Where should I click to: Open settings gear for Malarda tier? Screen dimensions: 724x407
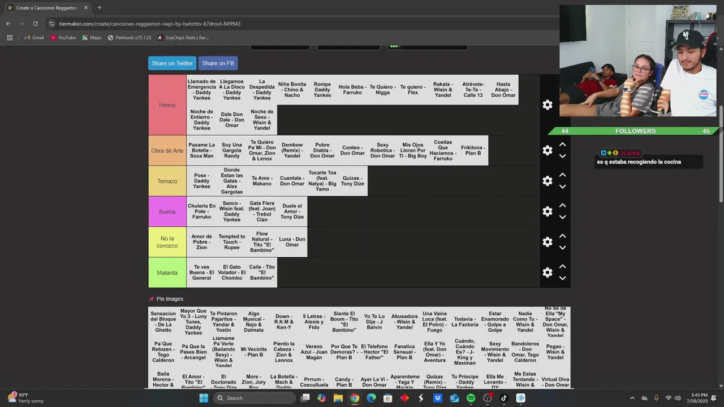pos(547,272)
